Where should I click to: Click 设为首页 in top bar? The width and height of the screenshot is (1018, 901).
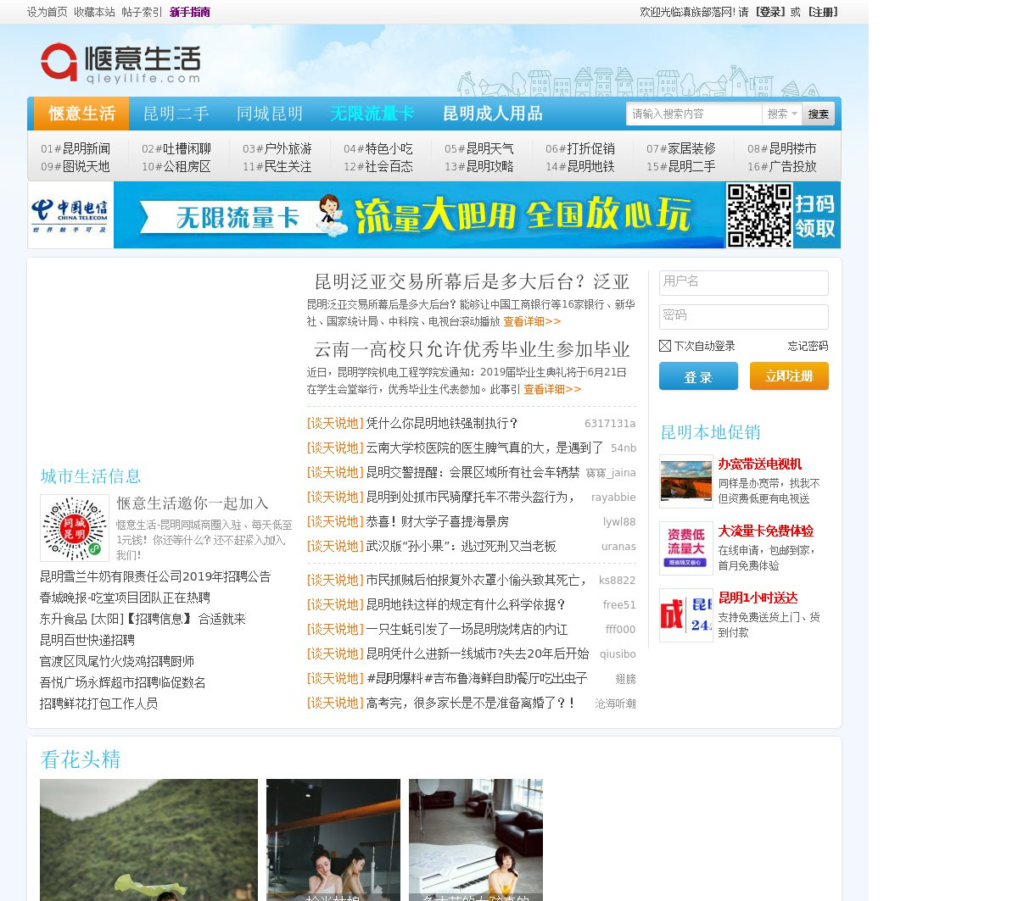(48, 12)
